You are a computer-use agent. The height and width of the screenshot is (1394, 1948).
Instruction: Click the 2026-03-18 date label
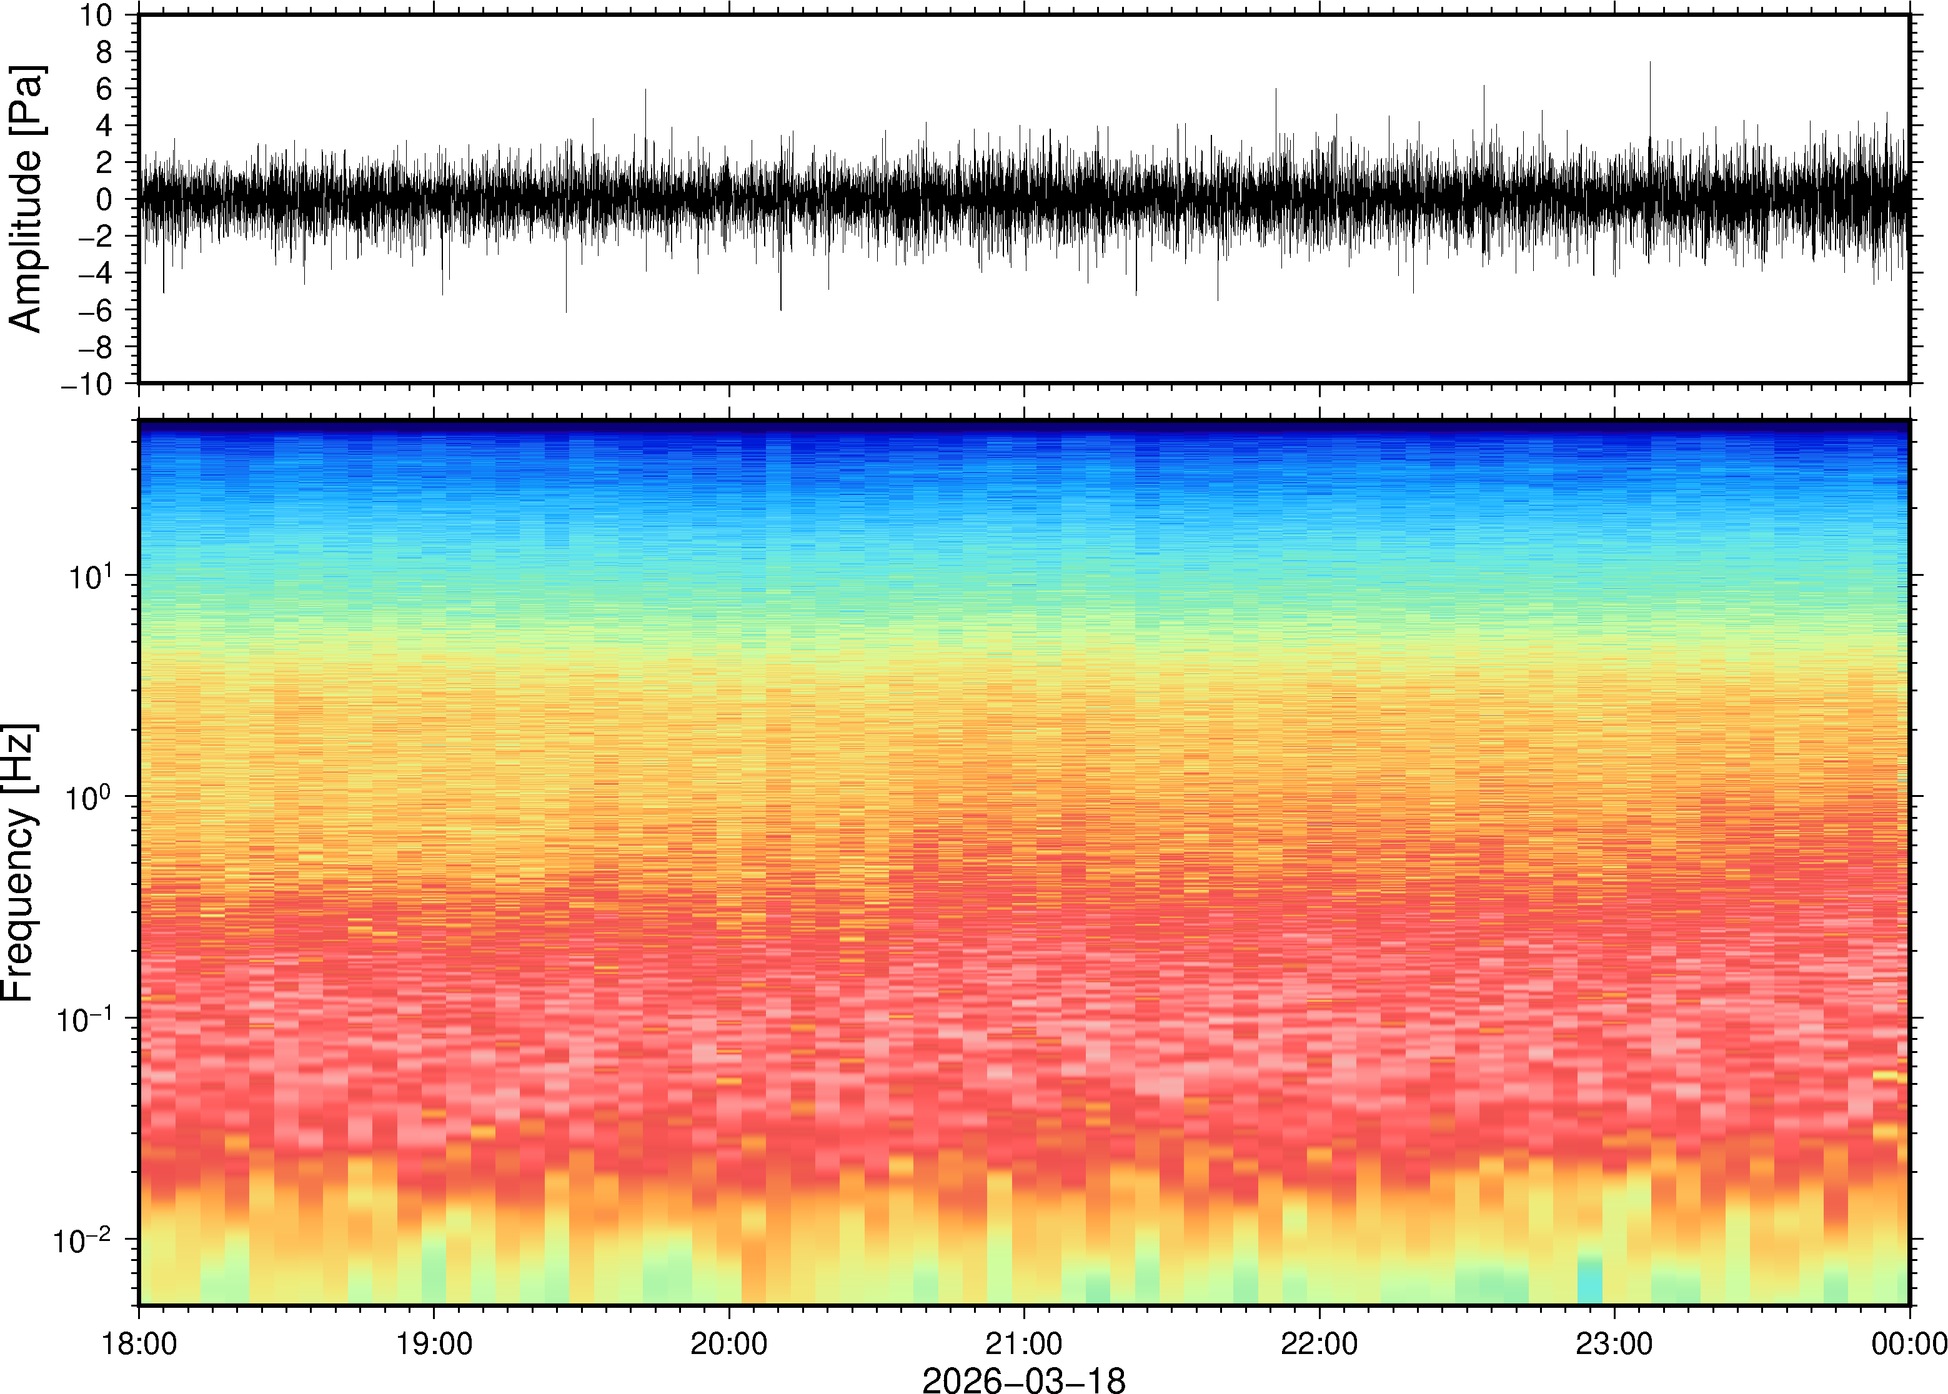[x=1023, y=1380]
